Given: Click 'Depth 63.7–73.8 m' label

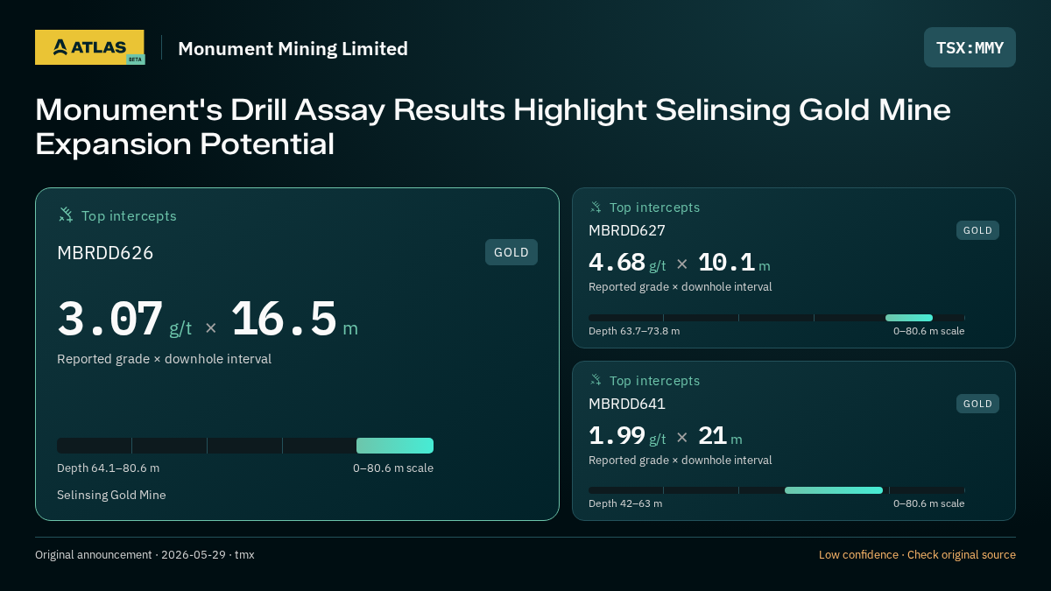Looking at the screenshot, I should point(634,331).
